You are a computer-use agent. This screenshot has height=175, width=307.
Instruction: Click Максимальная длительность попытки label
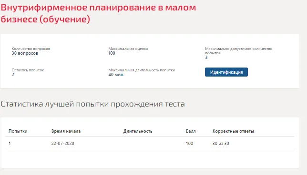[x=142, y=70]
